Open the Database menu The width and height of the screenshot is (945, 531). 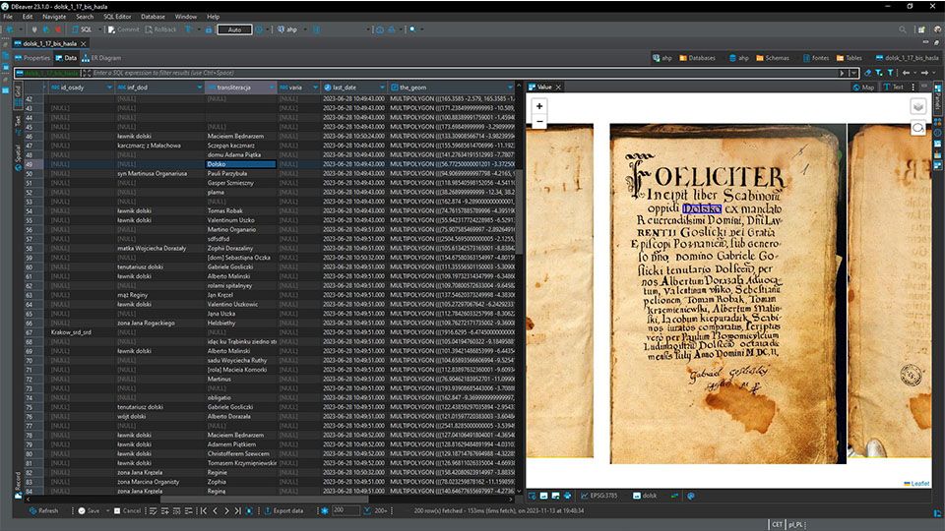tap(153, 17)
